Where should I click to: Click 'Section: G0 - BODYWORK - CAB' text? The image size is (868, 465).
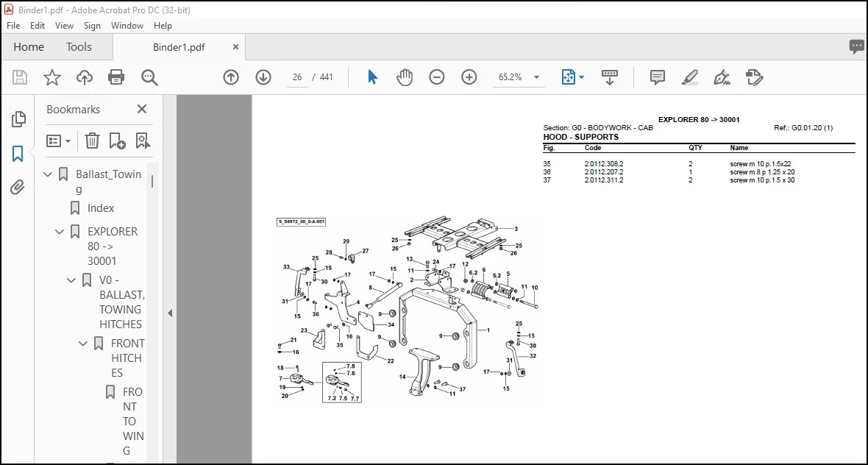(598, 128)
